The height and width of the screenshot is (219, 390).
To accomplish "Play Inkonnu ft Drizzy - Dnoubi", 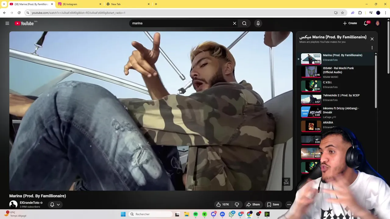I will point(337,112).
